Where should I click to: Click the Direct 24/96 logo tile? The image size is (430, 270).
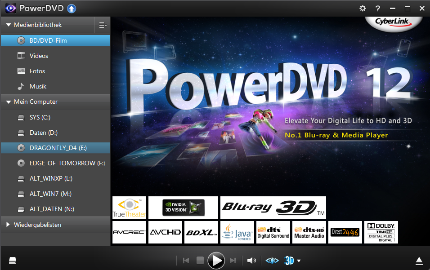tap(345, 232)
